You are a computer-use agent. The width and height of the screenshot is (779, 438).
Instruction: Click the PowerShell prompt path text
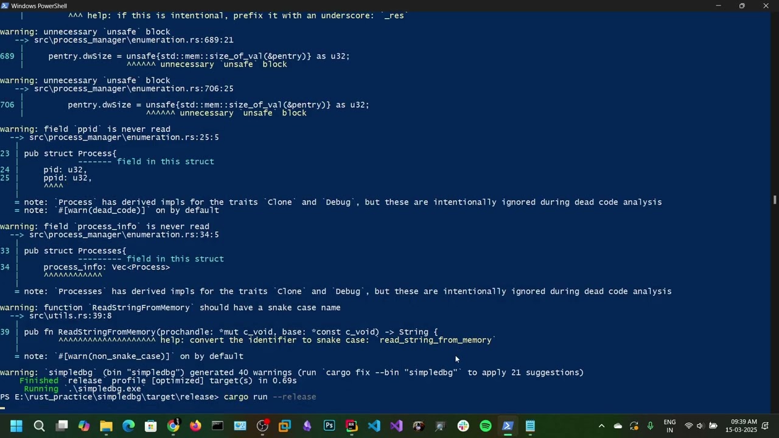pyautogui.click(x=109, y=397)
